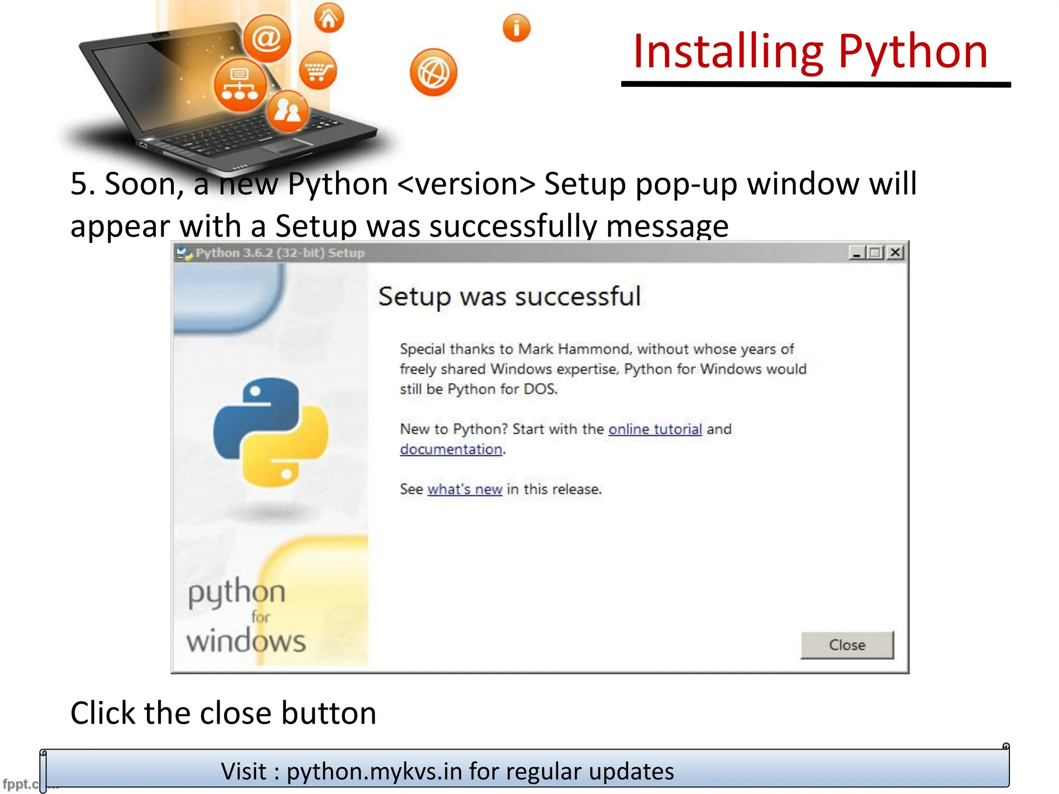Click the 'python for windows' label
This screenshot has width=1059, height=794.
(246, 616)
